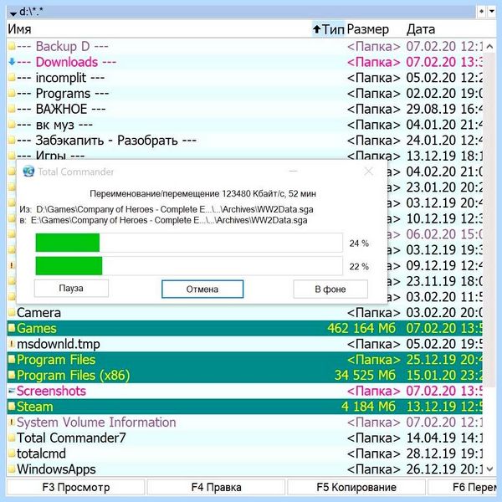
Task: Click the '4 184 Мб' size value
Action: click(x=368, y=407)
